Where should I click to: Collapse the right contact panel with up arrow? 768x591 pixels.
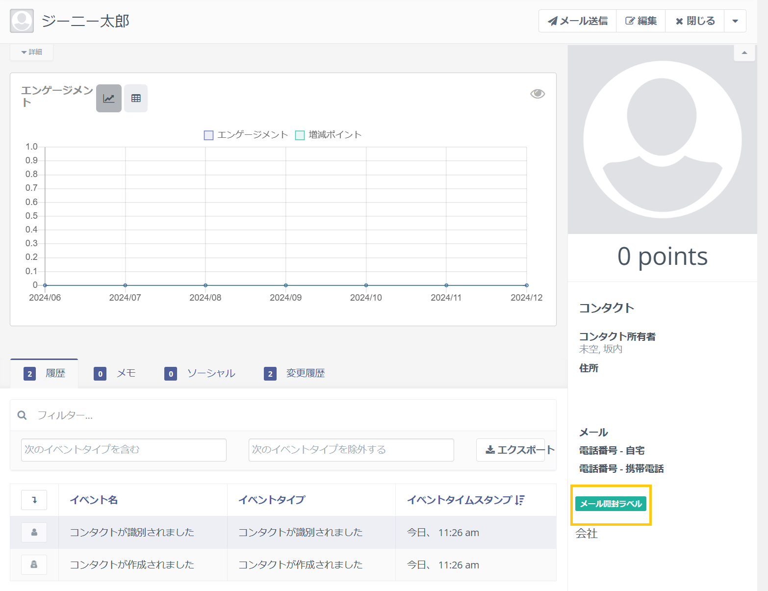click(744, 53)
